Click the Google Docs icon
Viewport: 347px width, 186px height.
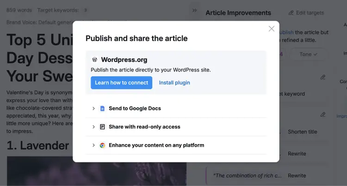(x=102, y=108)
